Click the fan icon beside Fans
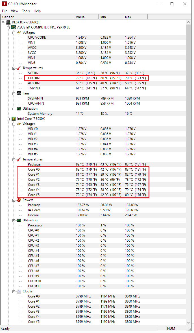This screenshot has height=333, width=194. (19, 93)
